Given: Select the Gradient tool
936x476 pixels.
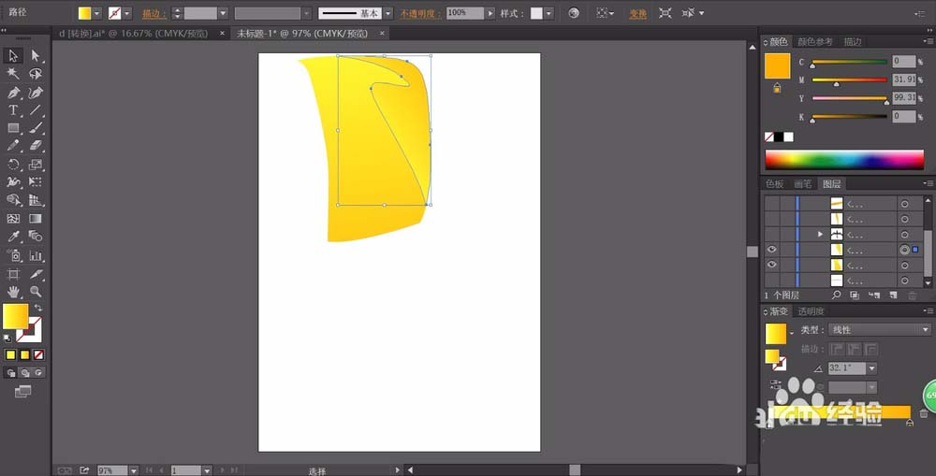Looking at the screenshot, I should [36, 218].
